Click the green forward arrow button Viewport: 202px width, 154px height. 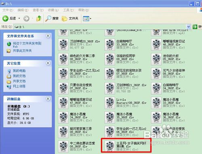(x=26, y=19)
